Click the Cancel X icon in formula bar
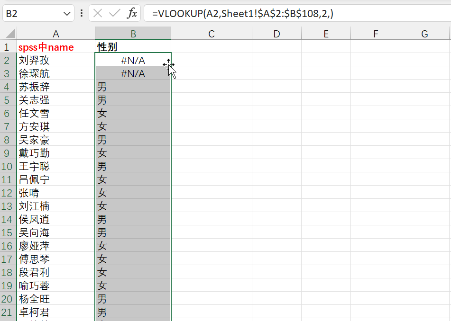This screenshot has width=451, height=321. 98,13
